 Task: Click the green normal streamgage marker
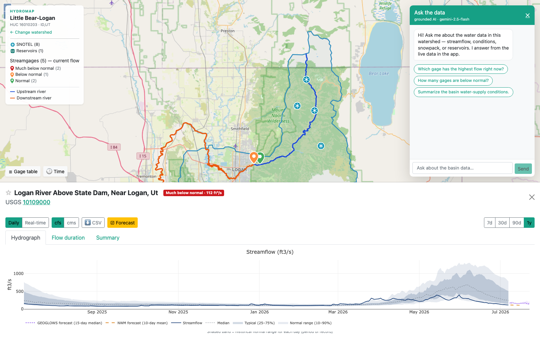tap(261, 157)
